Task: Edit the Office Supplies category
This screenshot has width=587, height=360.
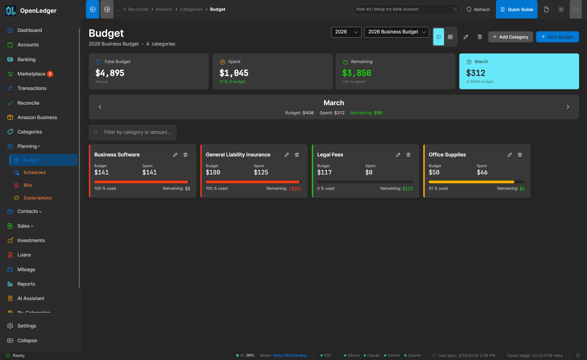Action: pyautogui.click(x=510, y=155)
